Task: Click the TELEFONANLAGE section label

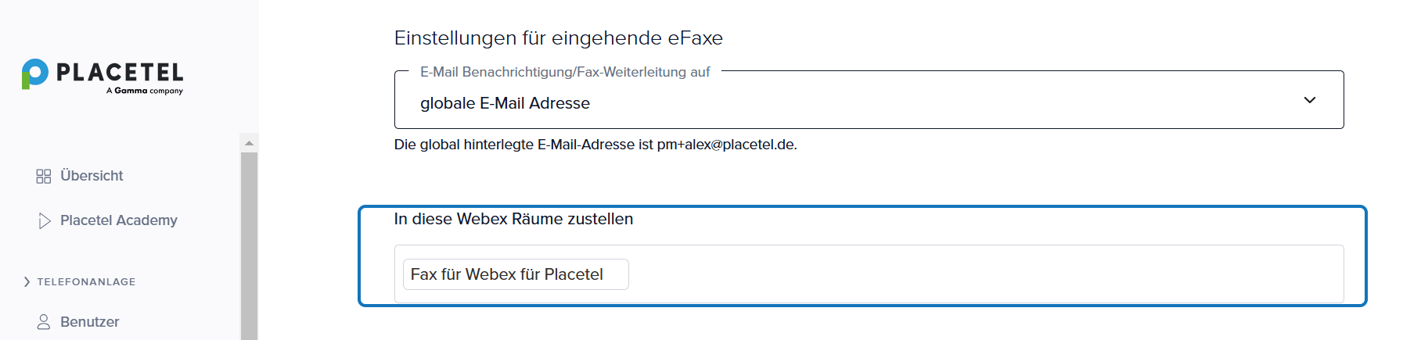Action: click(86, 281)
